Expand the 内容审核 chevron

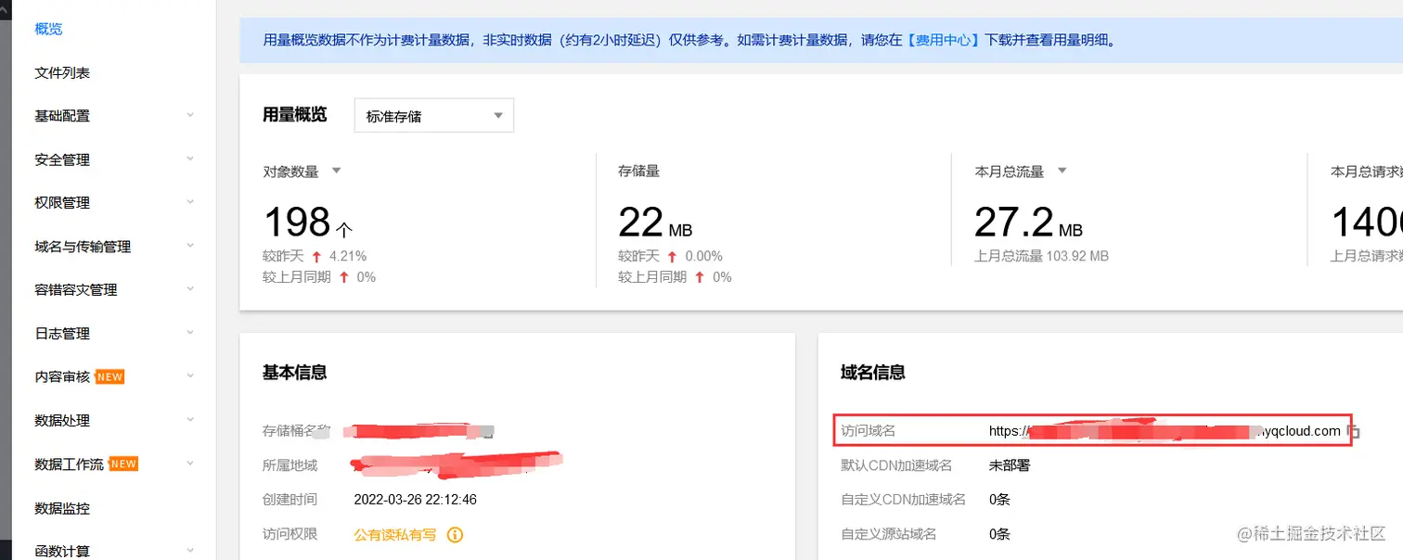tap(190, 375)
